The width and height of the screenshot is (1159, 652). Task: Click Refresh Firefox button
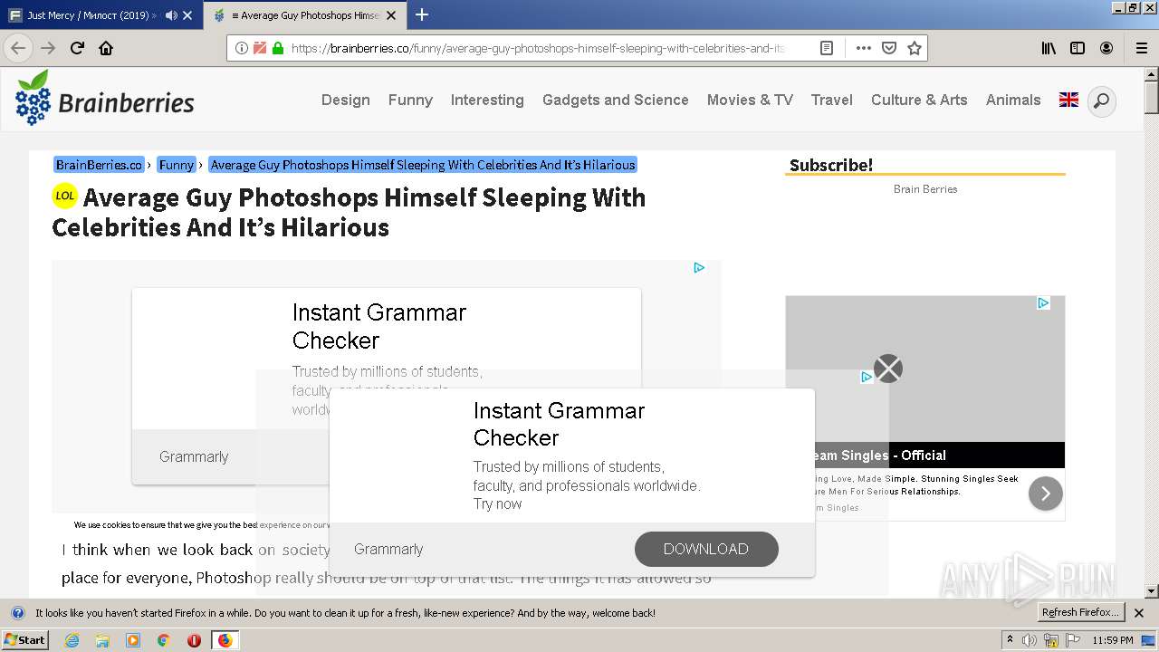[1081, 613]
